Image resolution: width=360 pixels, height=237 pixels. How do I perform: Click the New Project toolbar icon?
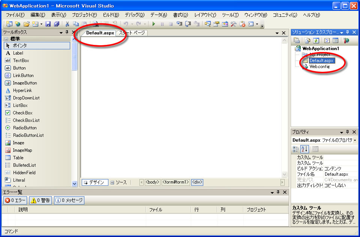coord(9,24)
